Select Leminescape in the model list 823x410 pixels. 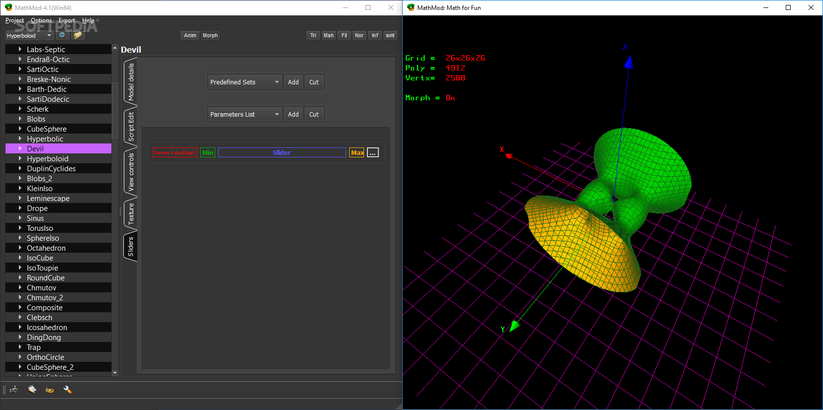point(48,198)
